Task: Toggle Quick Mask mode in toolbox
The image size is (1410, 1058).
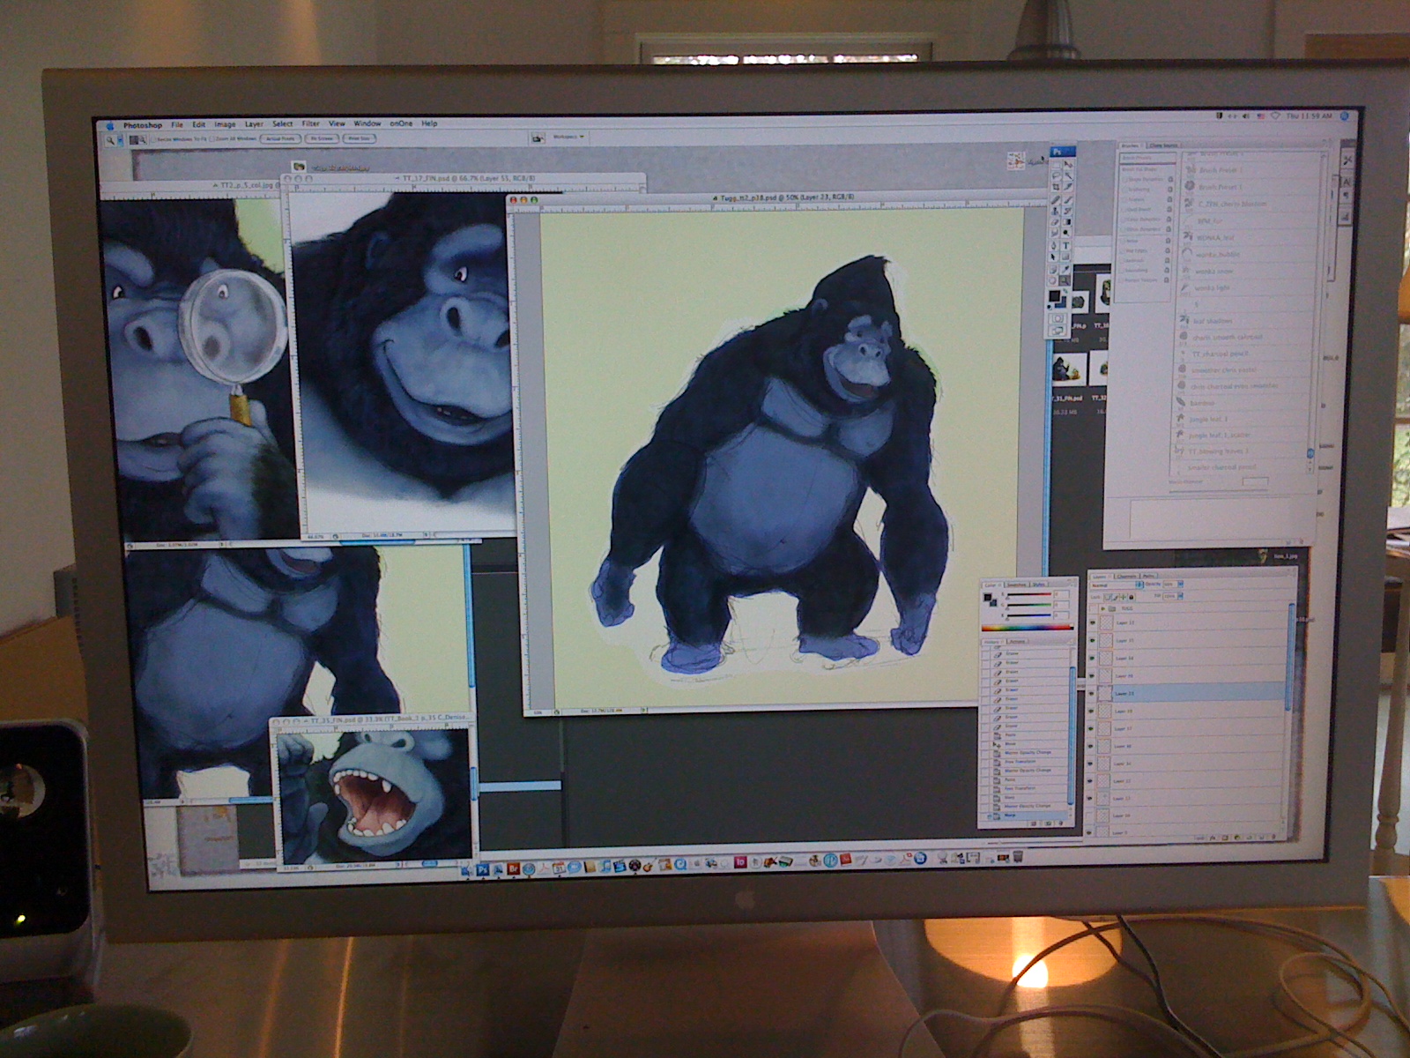Action: click(x=1059, y=317)
